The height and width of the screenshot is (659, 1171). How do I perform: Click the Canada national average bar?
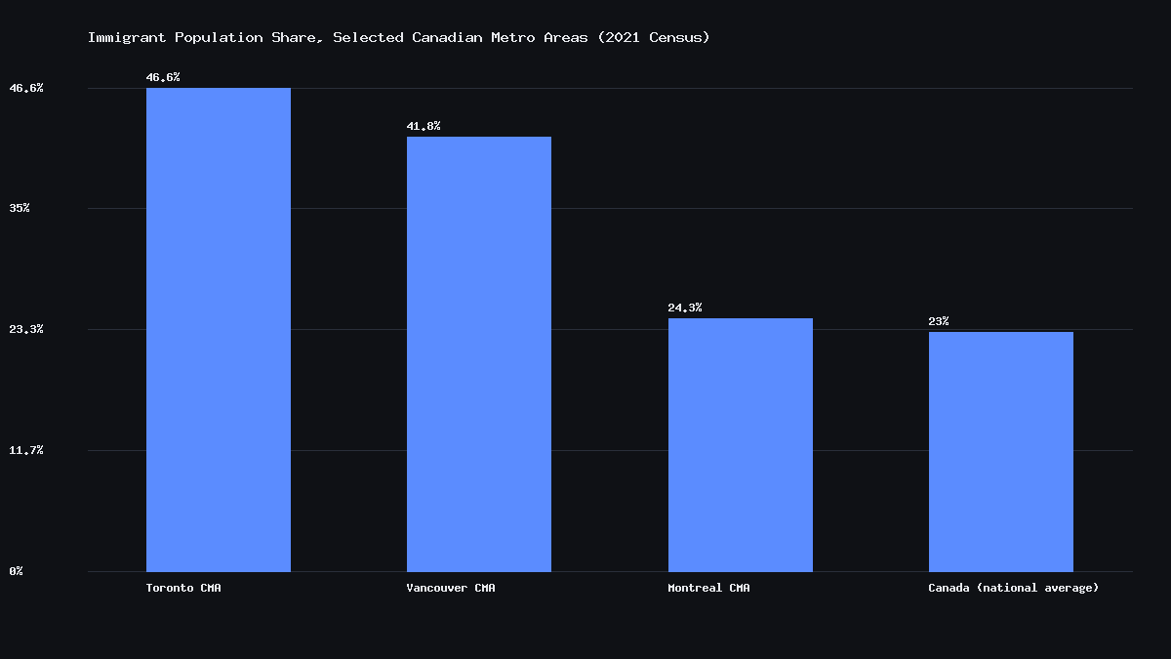1001,452
